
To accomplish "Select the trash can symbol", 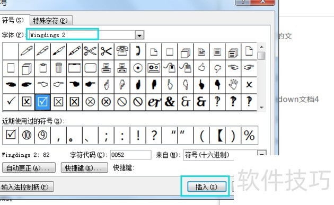I will pyautogui.click(x=58, y=68).
